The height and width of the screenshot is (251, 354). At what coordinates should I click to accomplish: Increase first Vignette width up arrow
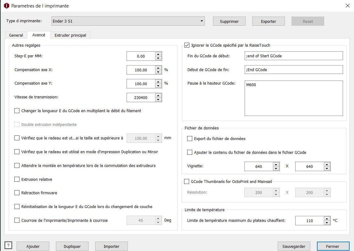276,164
